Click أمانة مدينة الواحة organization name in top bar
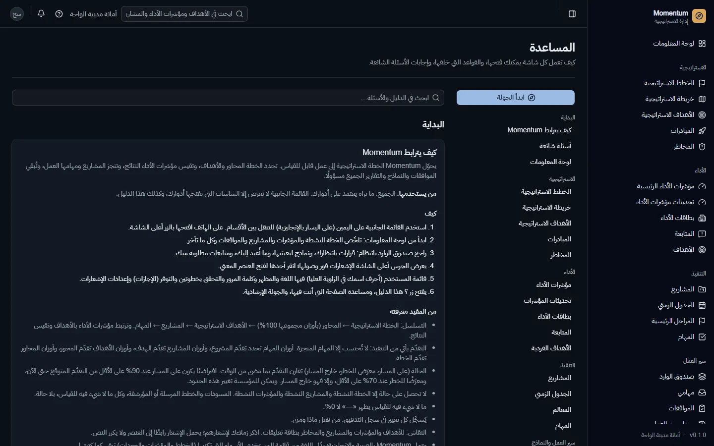 (93, 14)
